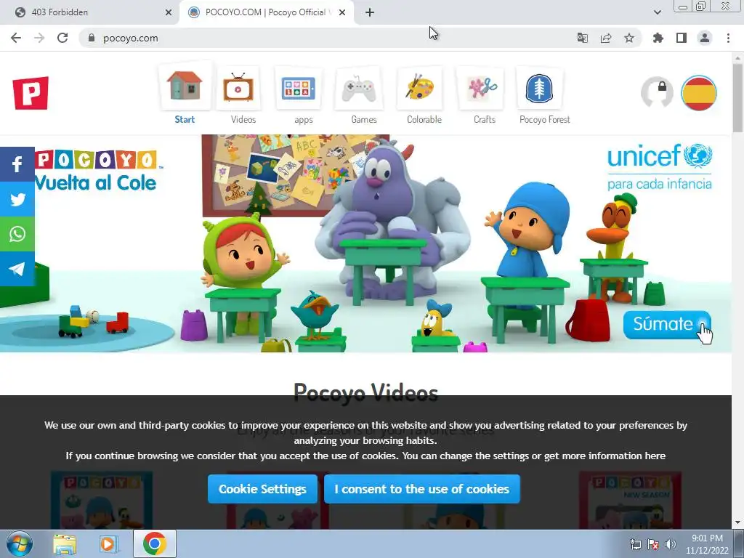Expand the tab search chevron
This screenshot has width=744, height=558.
[657, 12]
